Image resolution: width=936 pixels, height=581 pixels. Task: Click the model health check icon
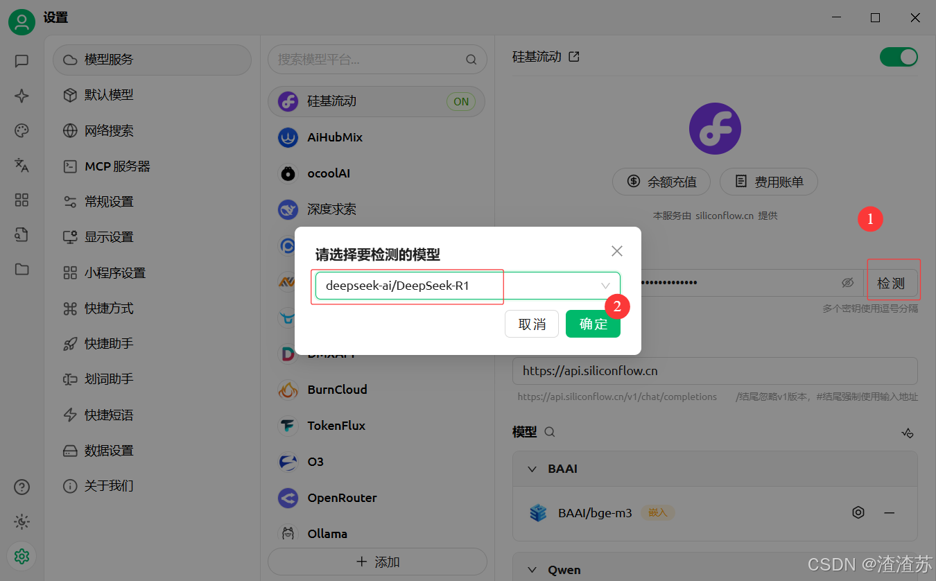pos(908,433)
